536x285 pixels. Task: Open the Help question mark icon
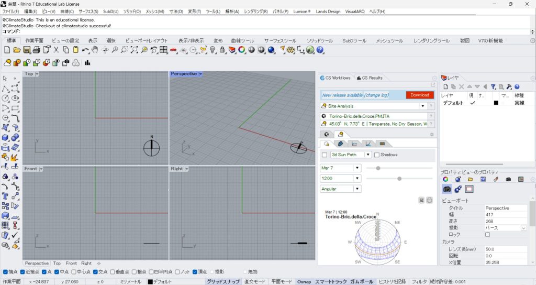click(x=320, y=50)
